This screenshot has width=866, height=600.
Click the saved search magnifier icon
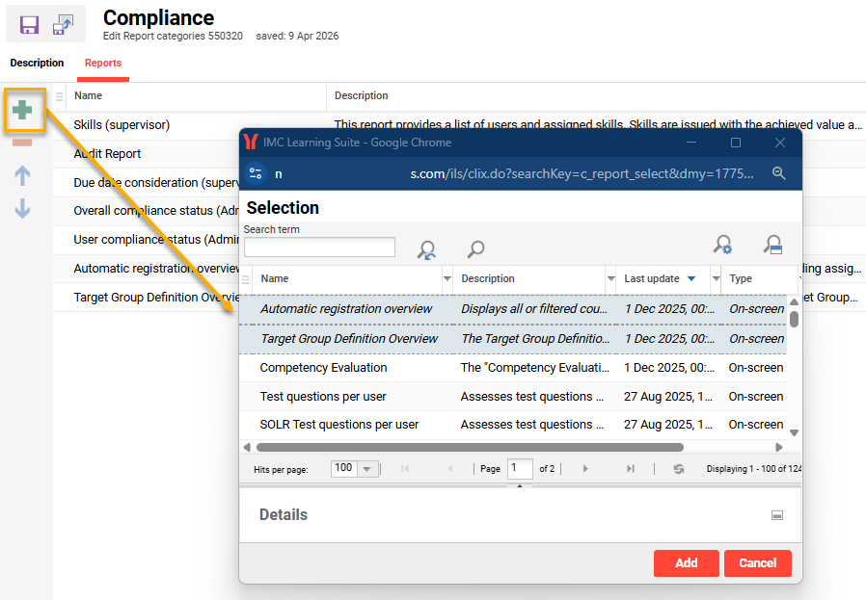point(772,246)
